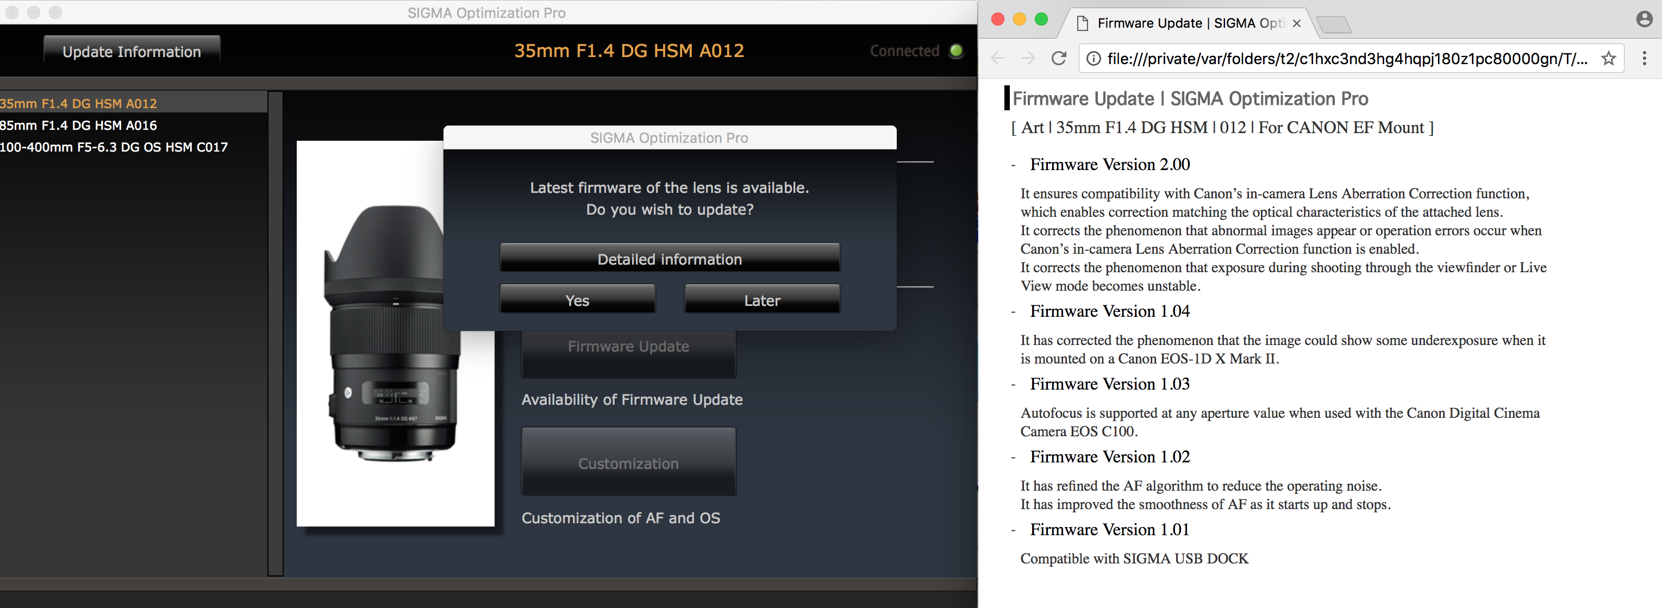Maximize the Chrome window with green button

pos(1041,20)
